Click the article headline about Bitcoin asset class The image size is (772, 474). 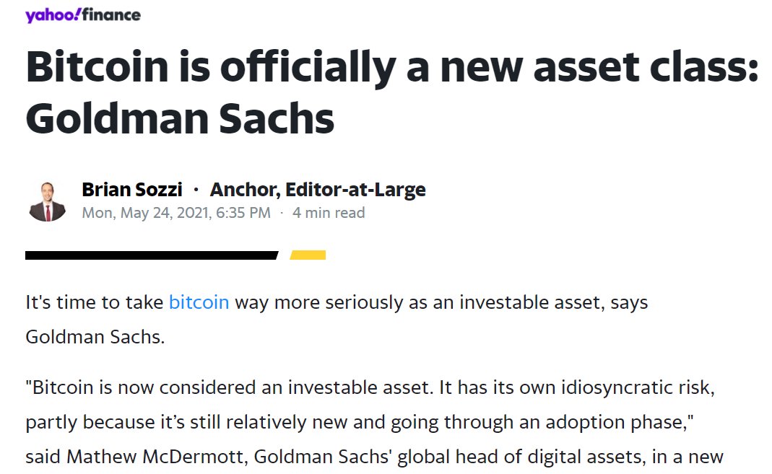tap(392, 92)
